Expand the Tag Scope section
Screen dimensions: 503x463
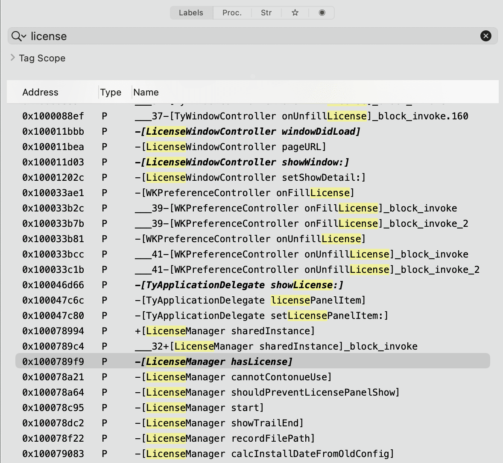click(13, 58)
